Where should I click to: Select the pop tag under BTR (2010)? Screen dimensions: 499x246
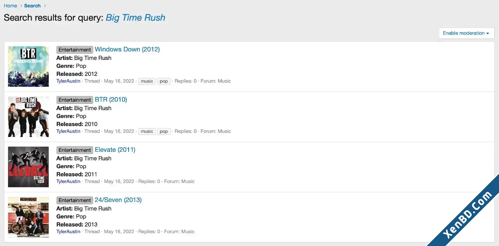(x=164, y=132)
